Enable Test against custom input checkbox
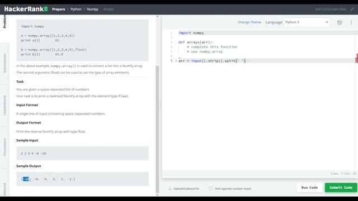 (210, 189)
